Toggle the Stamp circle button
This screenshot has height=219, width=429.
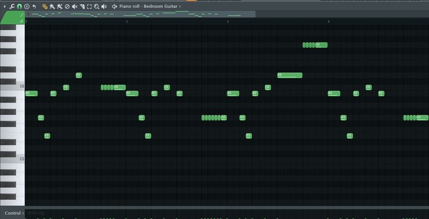point(27,6)
